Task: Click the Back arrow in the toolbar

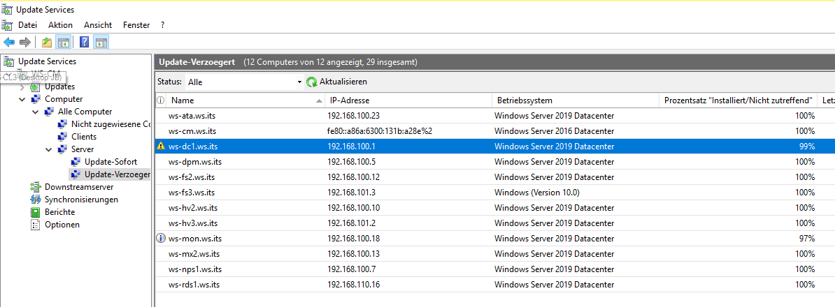Action: (9, 43)
